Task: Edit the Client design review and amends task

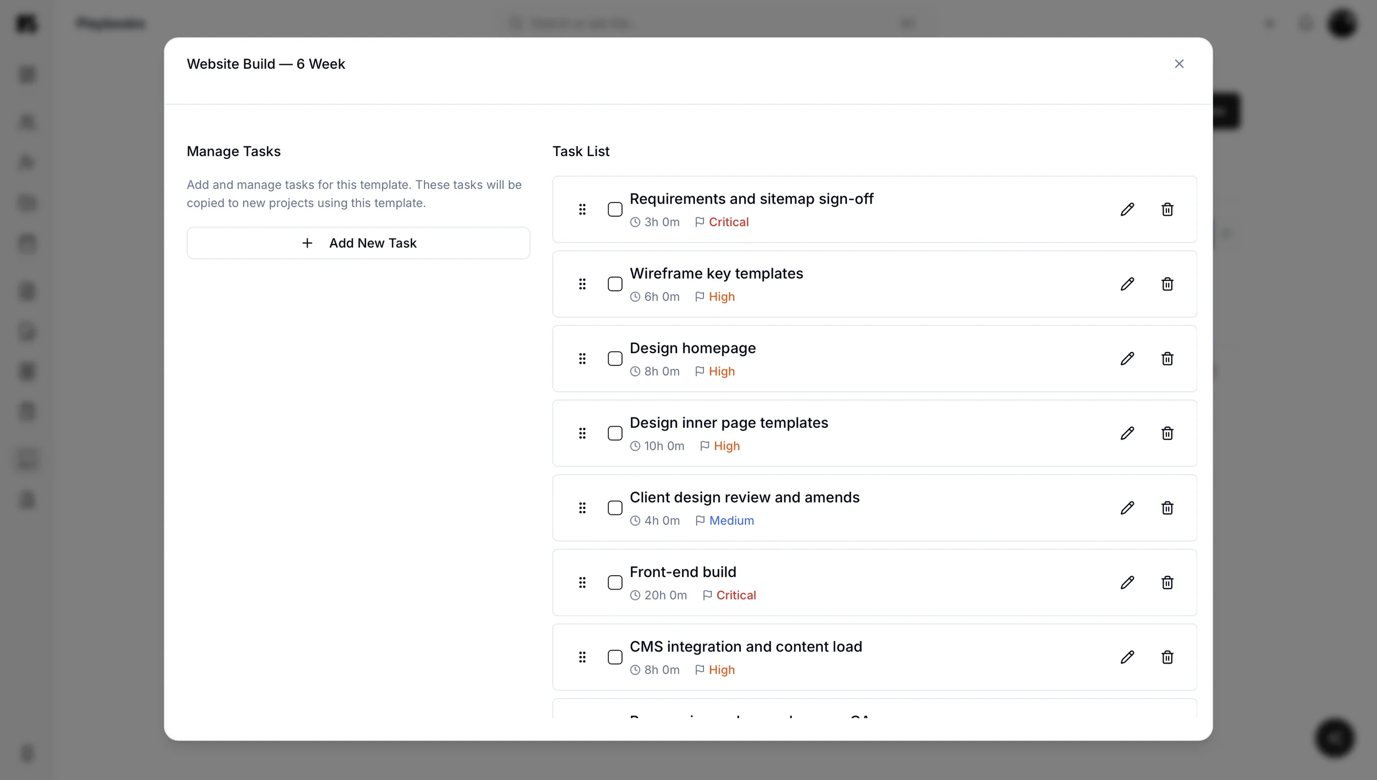Action: point(1127,508)
